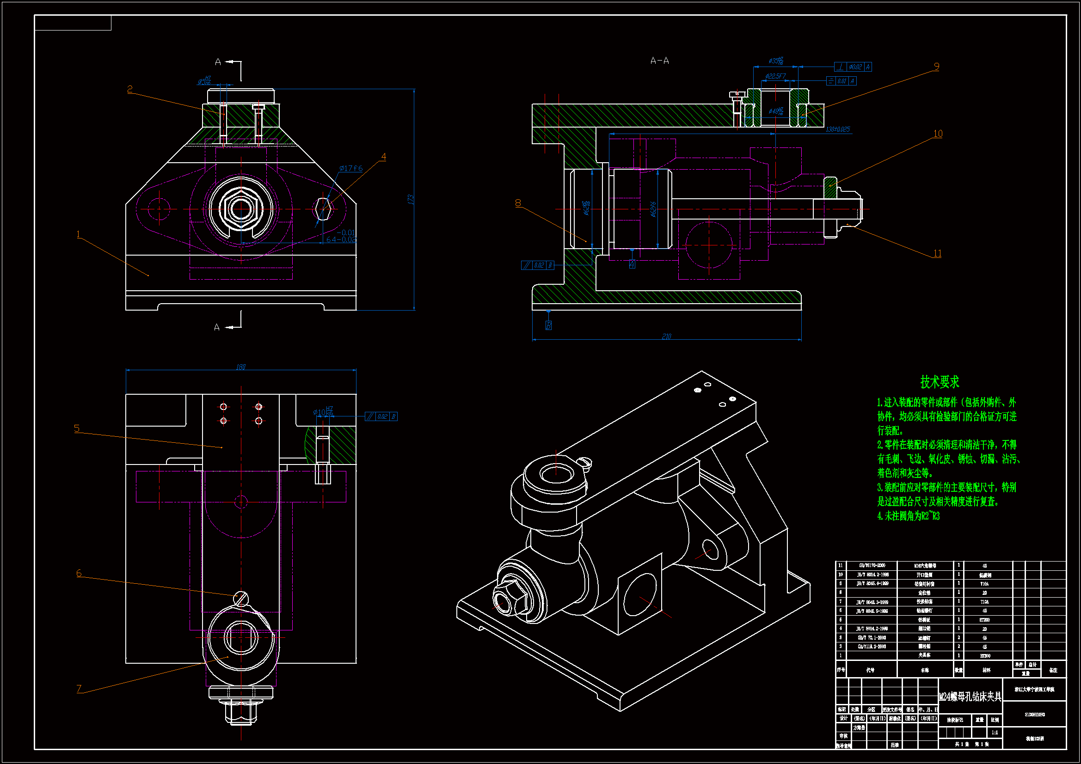This screenshot has height=764, width=1081.
Task: Click the ø17f6 dimension text
Action: 351,168
